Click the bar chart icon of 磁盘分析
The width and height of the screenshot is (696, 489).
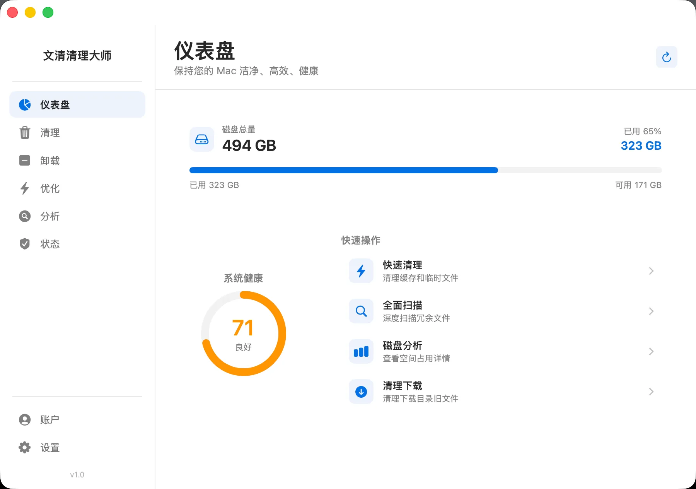click(361, 351)
